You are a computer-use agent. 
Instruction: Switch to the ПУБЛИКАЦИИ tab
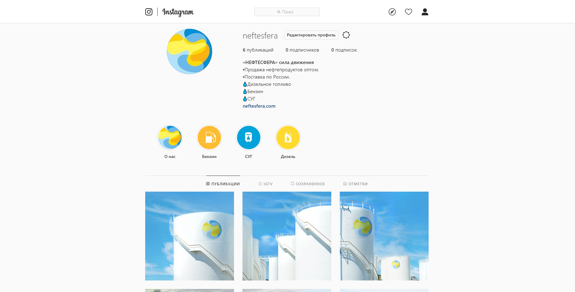(x=223, y=184)
